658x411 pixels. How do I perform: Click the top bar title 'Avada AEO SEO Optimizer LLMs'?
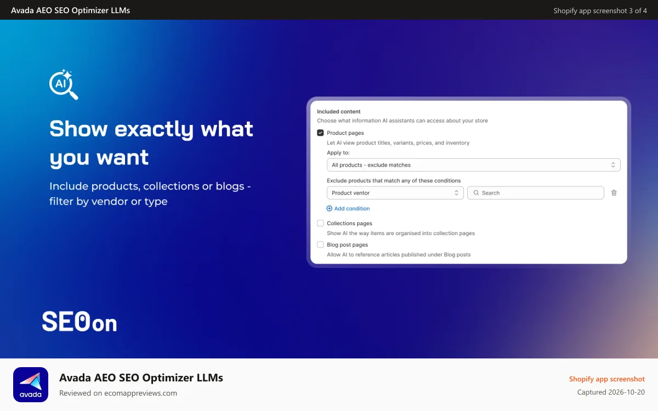click(x=71, y=10)
